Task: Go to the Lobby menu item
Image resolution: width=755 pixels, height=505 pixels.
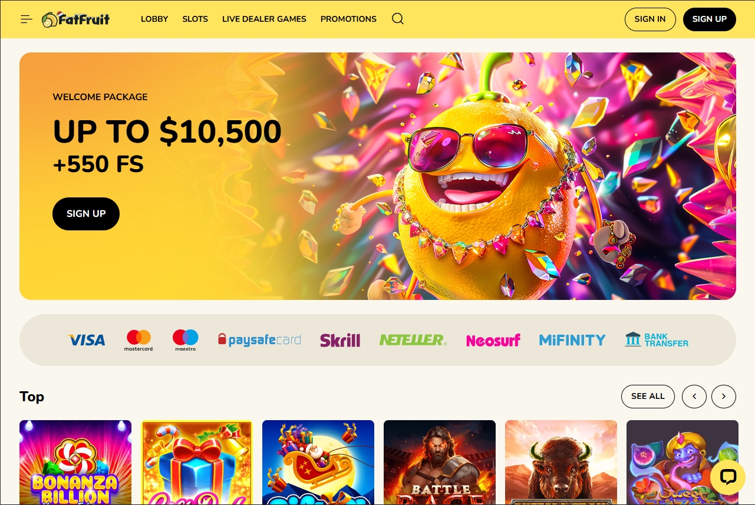Action: (154, 19)
